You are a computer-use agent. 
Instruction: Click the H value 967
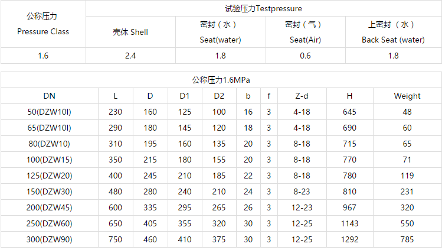(x=350, y=207)
